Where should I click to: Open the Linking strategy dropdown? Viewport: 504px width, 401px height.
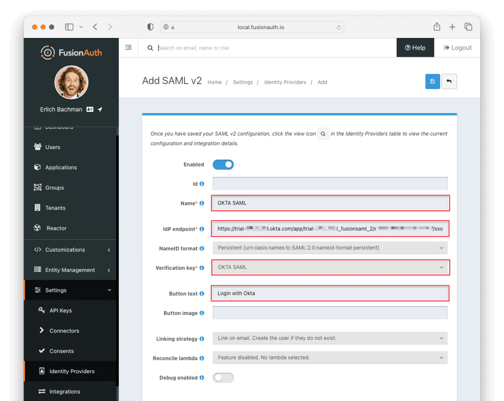[x=330, y=338]
